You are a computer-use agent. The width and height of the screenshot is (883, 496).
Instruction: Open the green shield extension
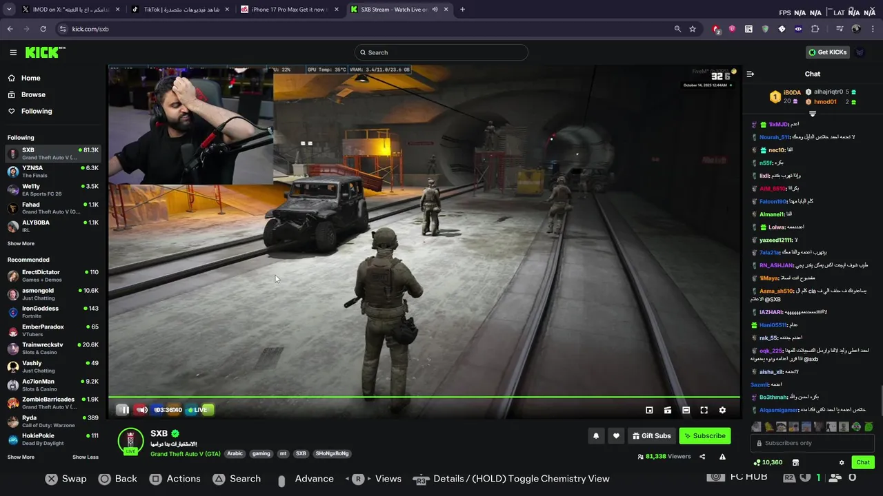tap(765, 29)
